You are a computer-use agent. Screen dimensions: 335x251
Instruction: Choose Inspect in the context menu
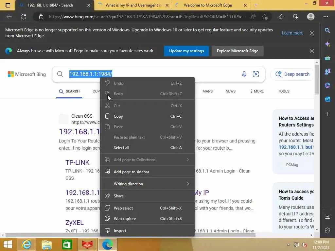coord(148,230)
